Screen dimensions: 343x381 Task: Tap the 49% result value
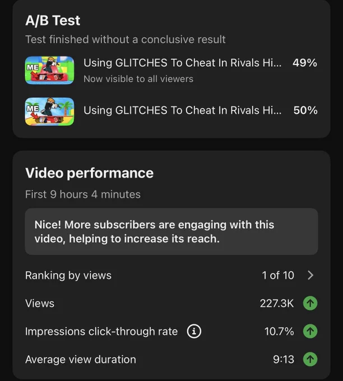(305, 63)
